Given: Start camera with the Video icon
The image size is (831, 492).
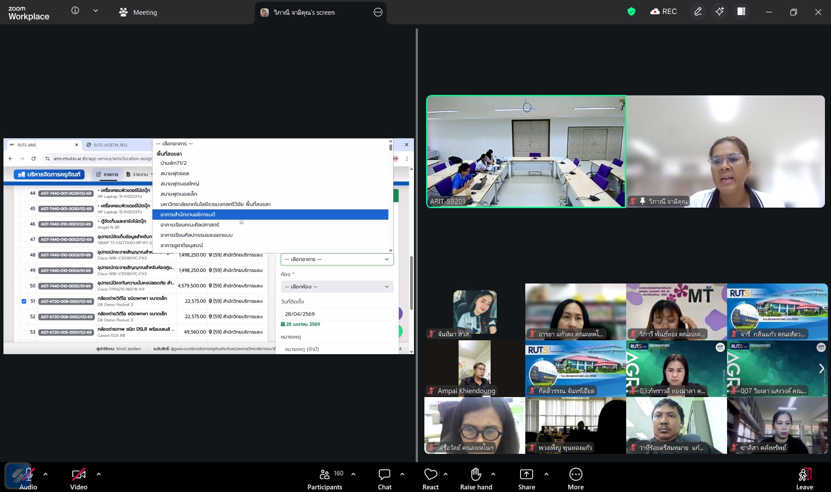Looking at the screenshot, I should pyautogui.click(x=78, y=475).
